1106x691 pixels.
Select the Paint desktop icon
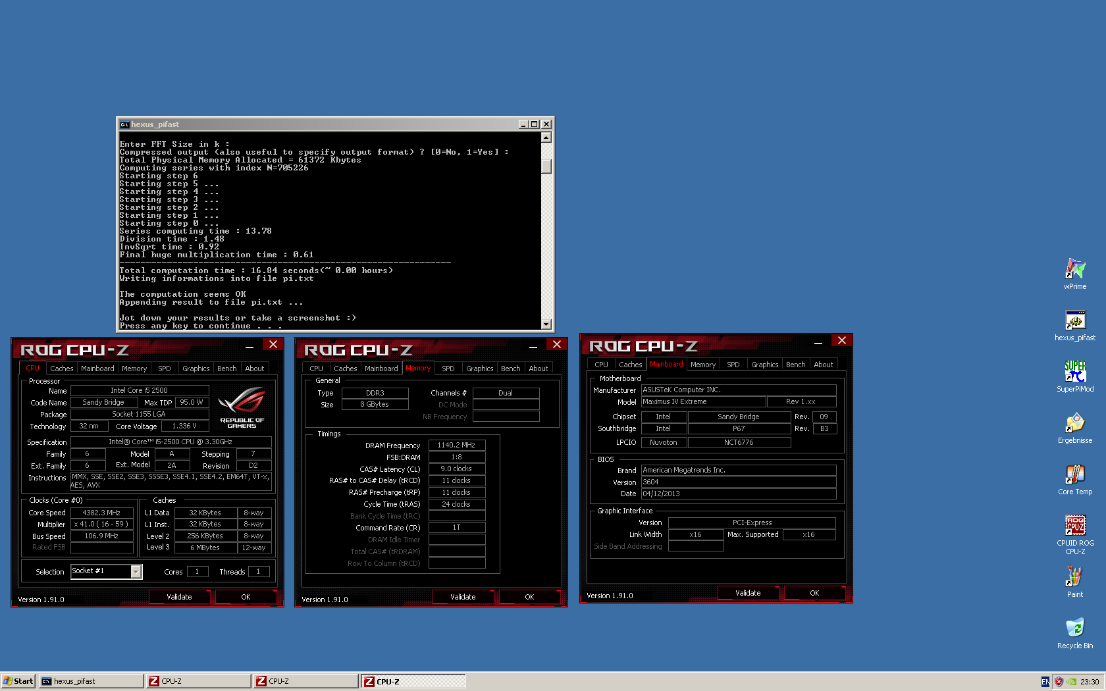pos(1075,582)
